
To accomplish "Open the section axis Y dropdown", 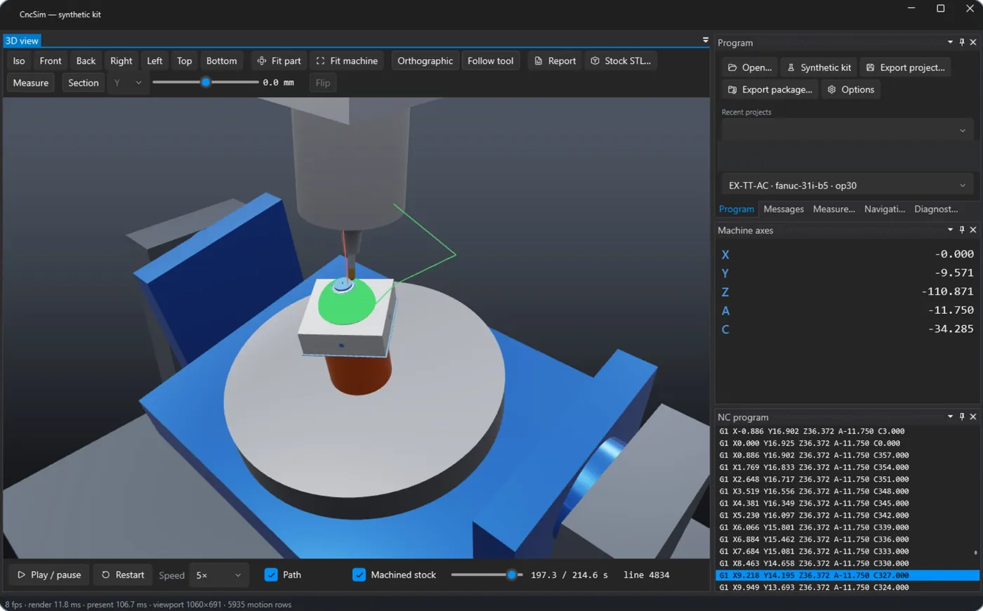I will coord(128,83).
